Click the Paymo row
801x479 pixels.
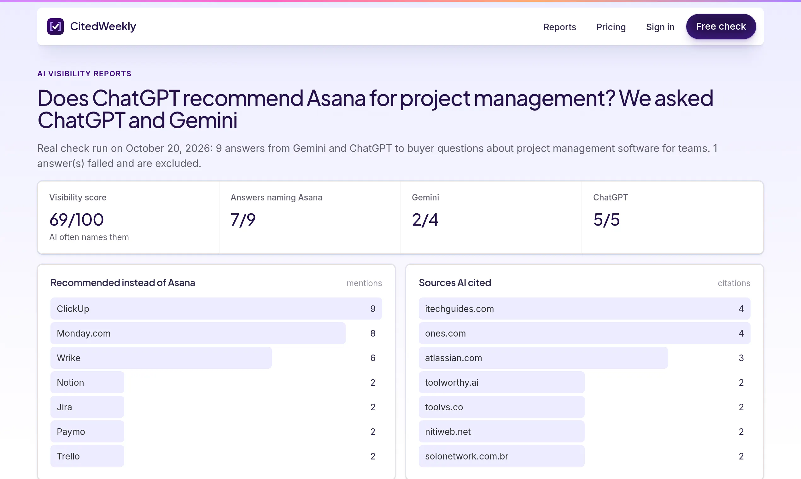[216, 431]
